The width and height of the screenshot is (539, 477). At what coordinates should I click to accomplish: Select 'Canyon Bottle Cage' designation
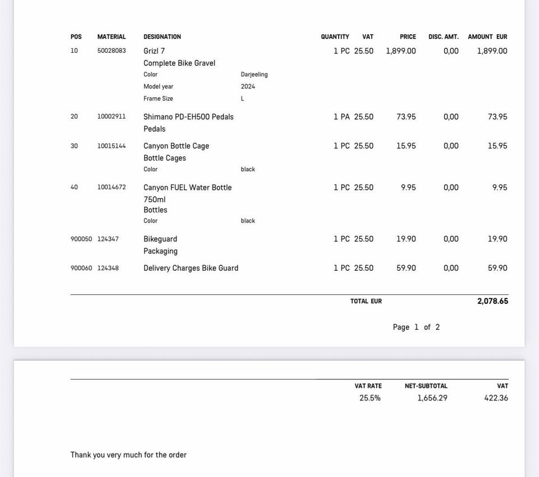pos(176,146)
